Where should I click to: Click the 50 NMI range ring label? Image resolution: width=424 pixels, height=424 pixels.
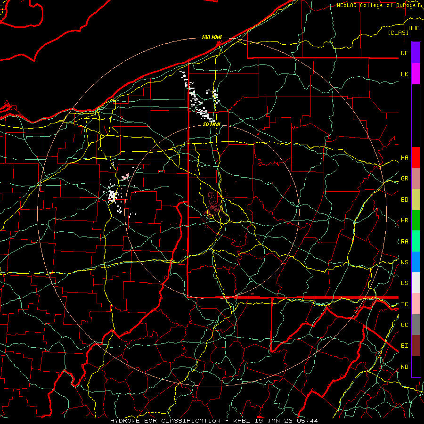click(212, 124)
